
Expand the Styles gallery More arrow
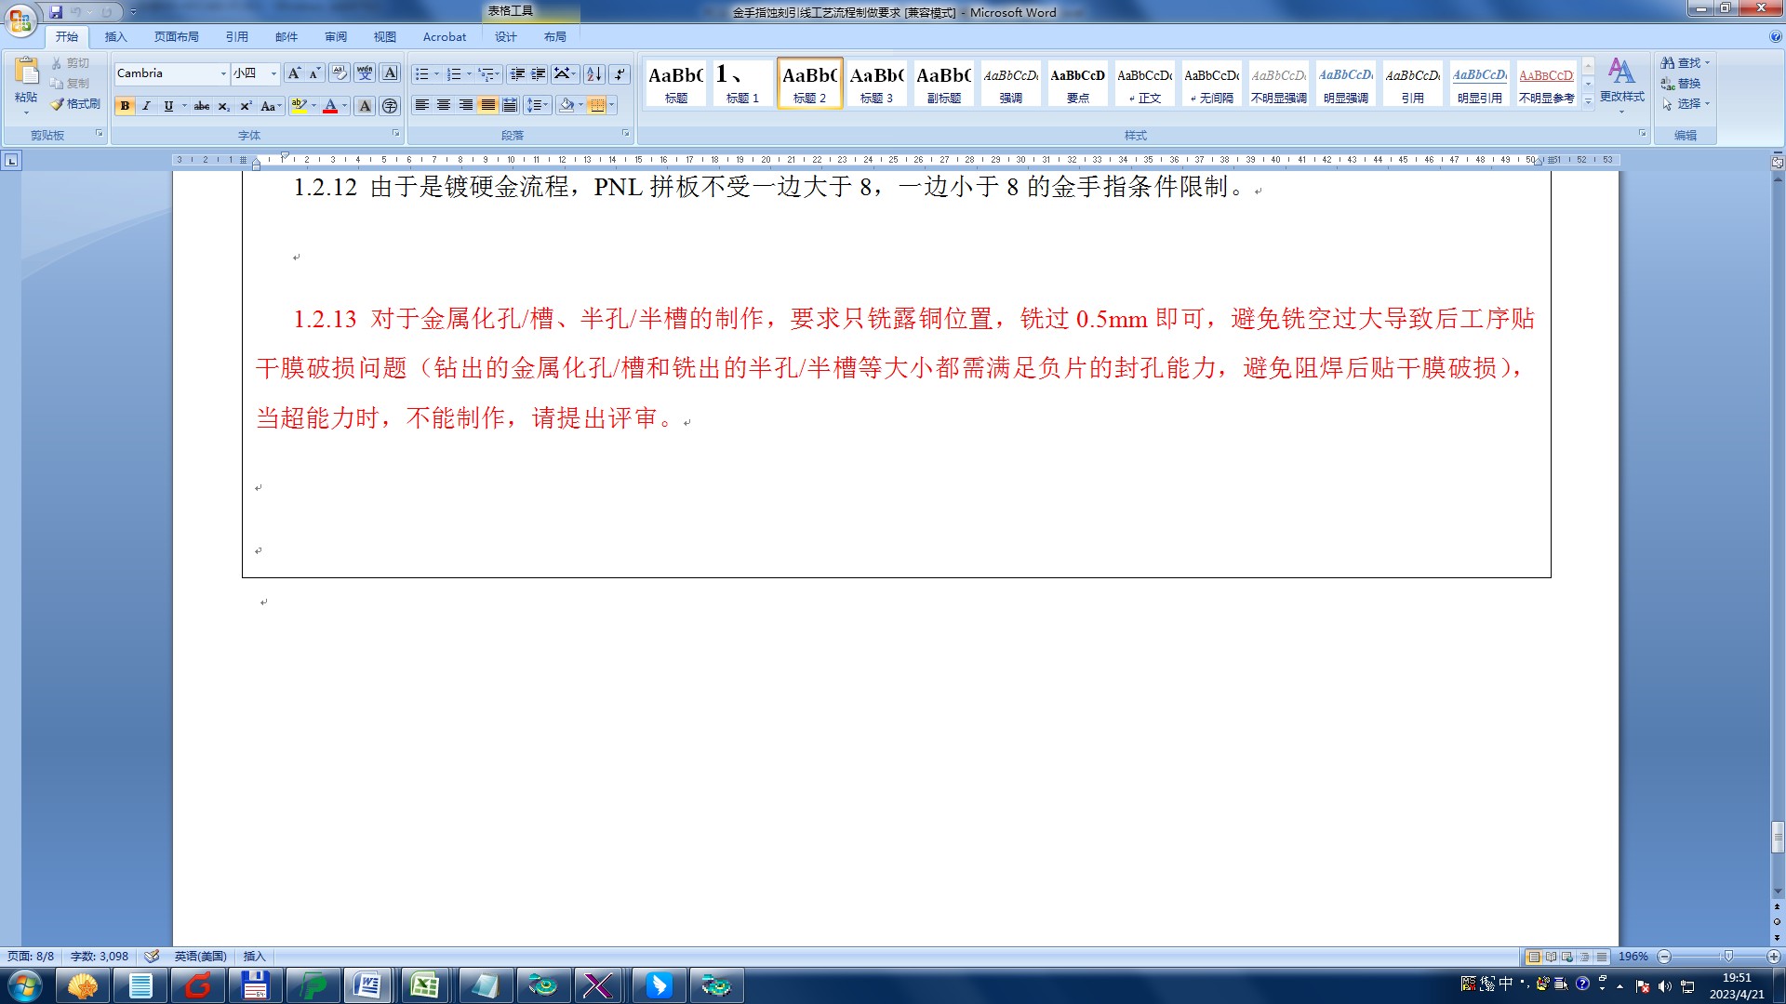click(x=1588, y=101)
